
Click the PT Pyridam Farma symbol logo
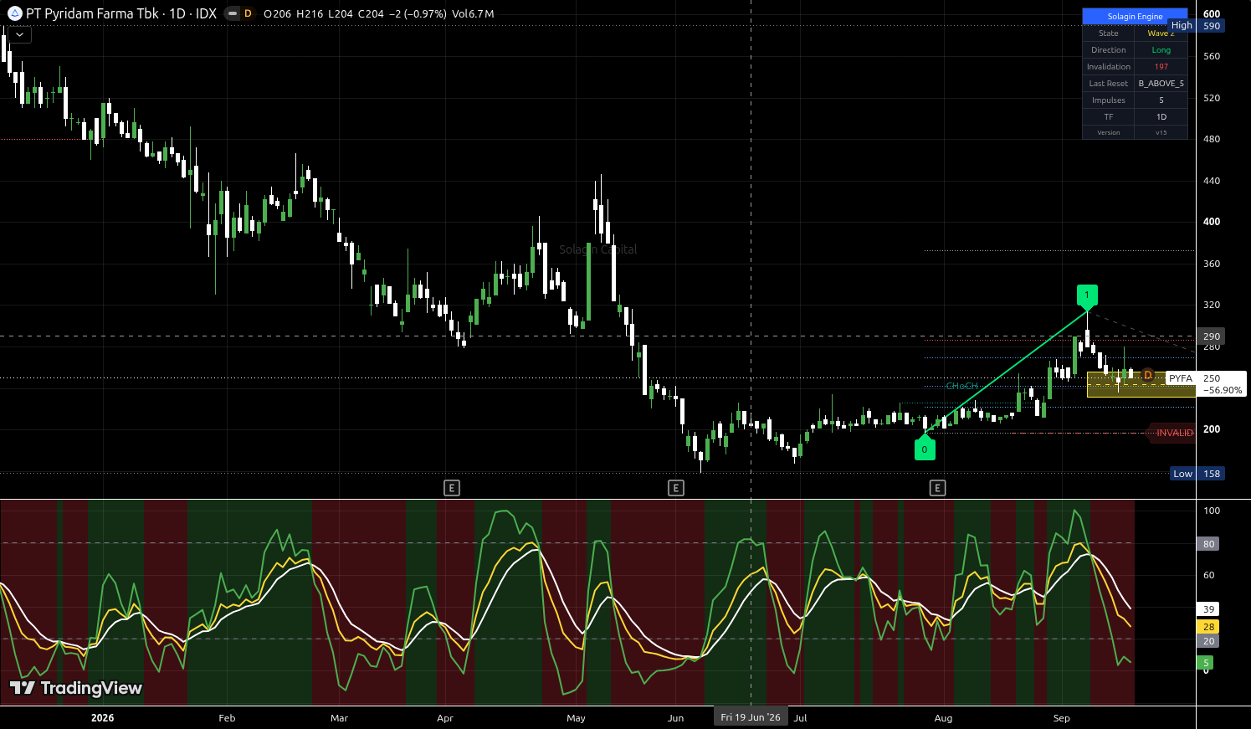14,13
